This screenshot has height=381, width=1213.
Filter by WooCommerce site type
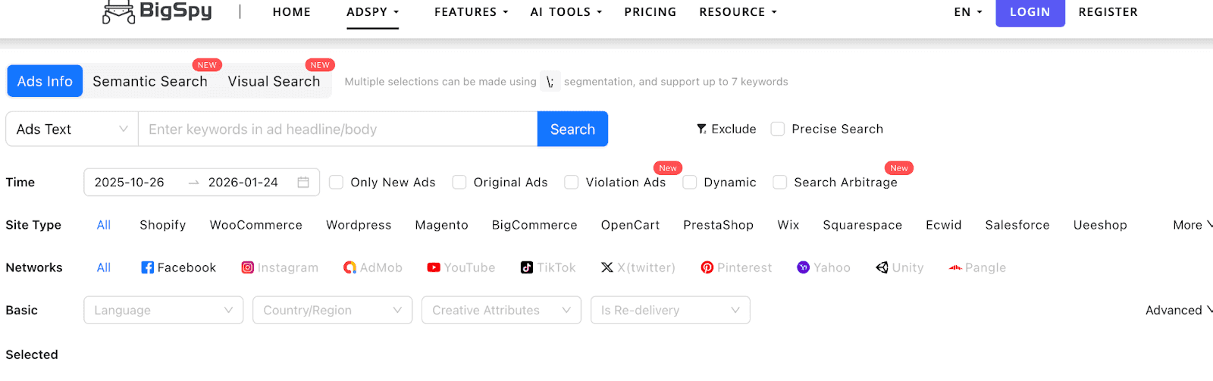click(x=256, y=225)
